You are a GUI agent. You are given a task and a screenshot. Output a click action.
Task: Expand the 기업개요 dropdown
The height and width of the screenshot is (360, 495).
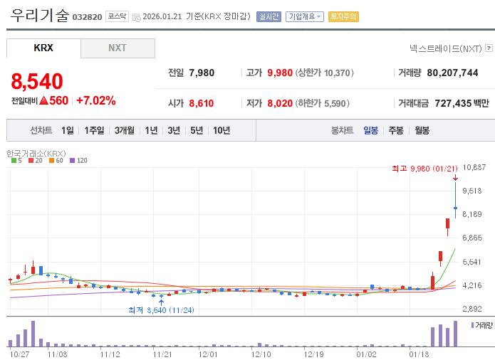[305, 16]
